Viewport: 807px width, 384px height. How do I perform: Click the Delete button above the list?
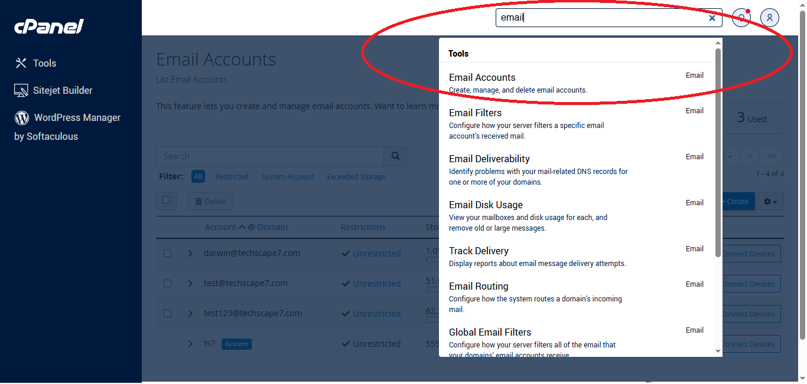pos(210,201)
